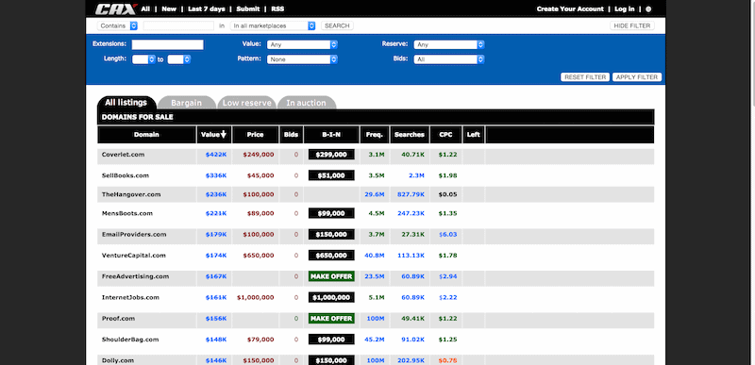
Task: Sort by the CPC column header
Action: [x=445, y=135]
